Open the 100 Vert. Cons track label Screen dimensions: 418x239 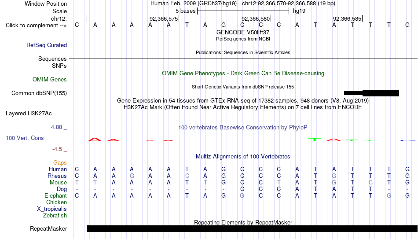25,138
